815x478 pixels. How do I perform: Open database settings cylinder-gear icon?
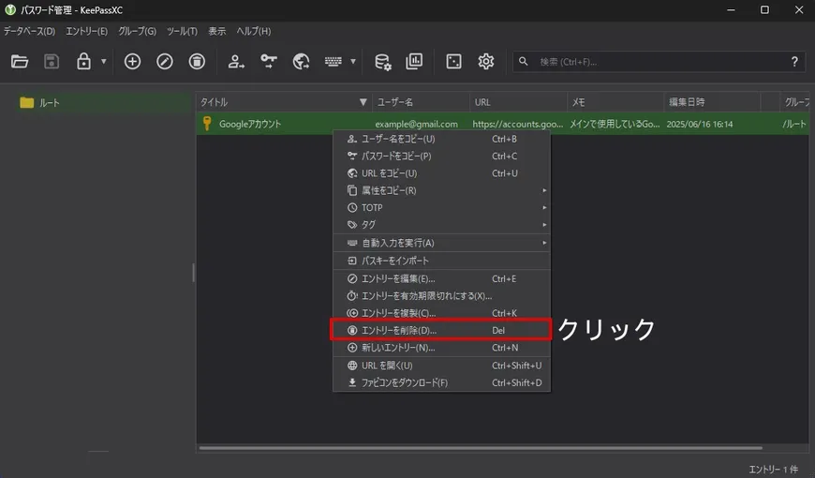point(383,61)
